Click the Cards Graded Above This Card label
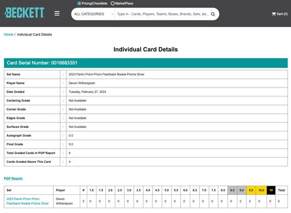Image resolution: width=291 pixels, height=213 pixels. pyautogui.click(x=29, y=162)
